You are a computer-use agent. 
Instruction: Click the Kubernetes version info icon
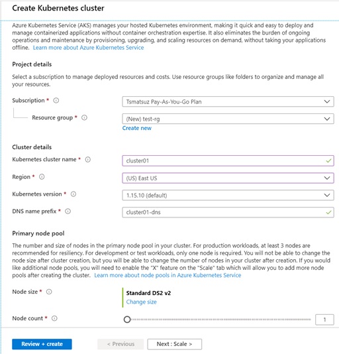pos(73,194)
